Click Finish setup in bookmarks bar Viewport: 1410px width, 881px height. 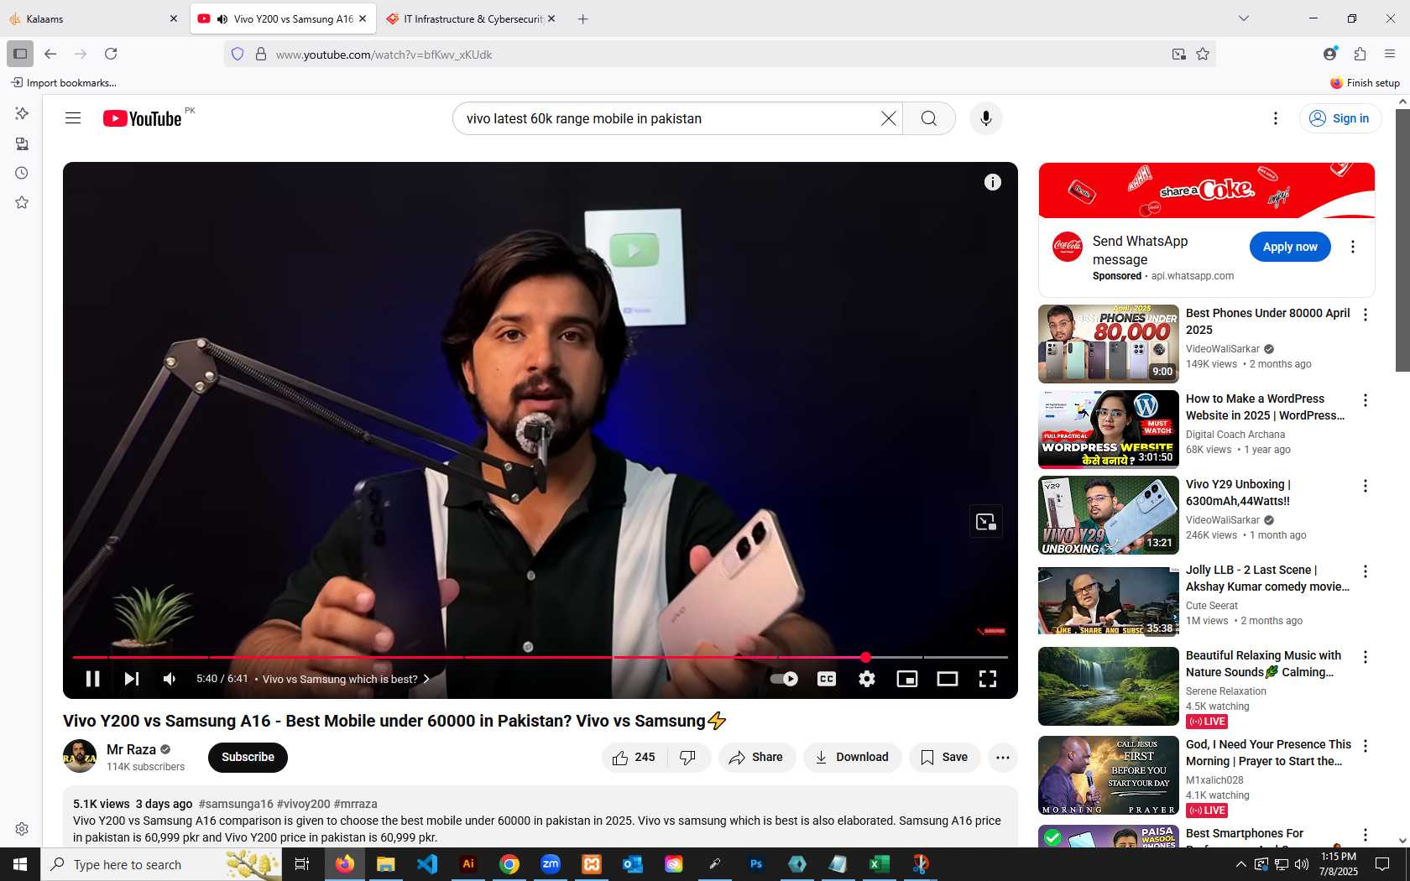tap(1365, 82)
